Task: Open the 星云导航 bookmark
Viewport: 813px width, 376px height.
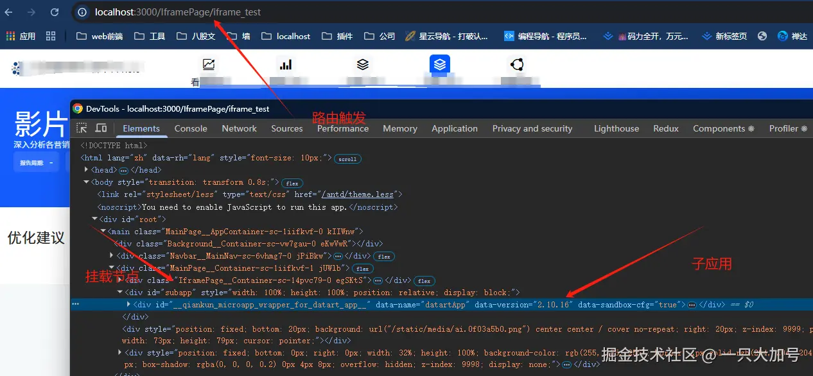Action: 446,36
